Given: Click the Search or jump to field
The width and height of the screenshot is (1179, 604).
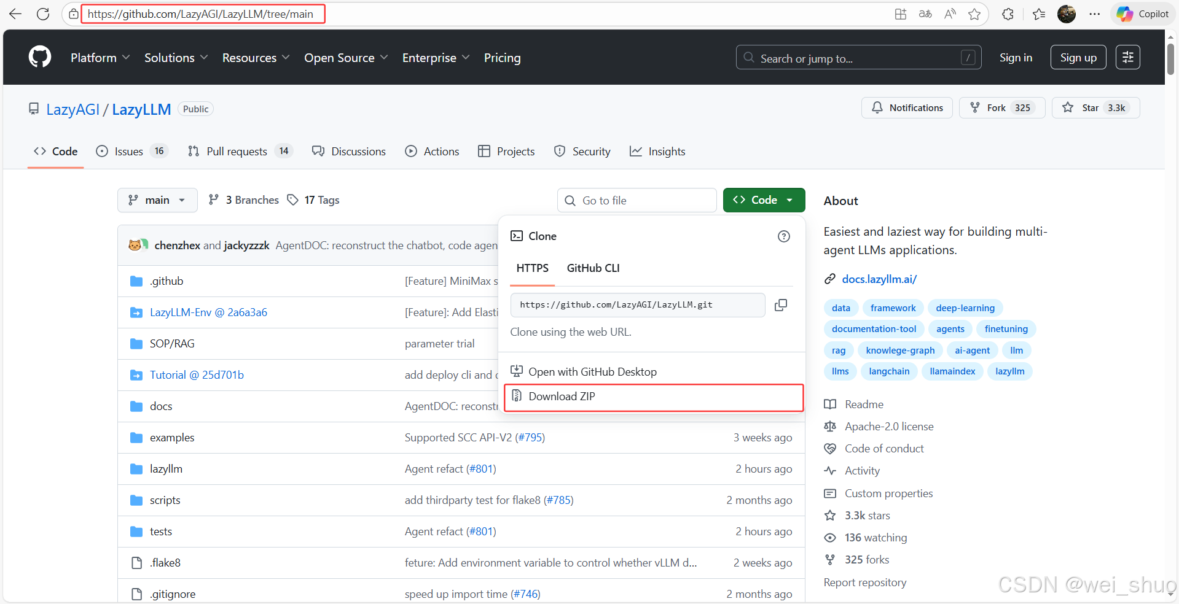Looking at the screenshot, I should [x=858, y=57].
